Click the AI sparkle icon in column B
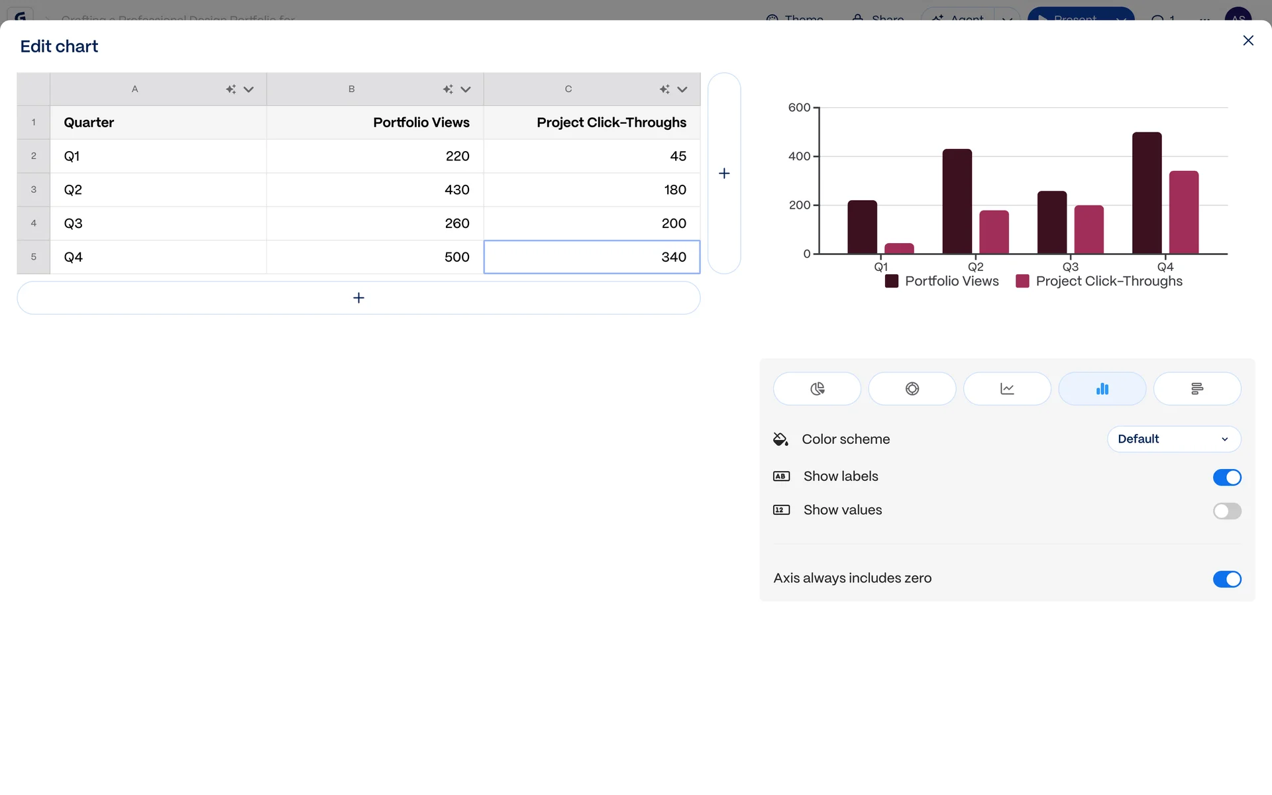The image size is (1272, 795). click(x=448, y=89)
